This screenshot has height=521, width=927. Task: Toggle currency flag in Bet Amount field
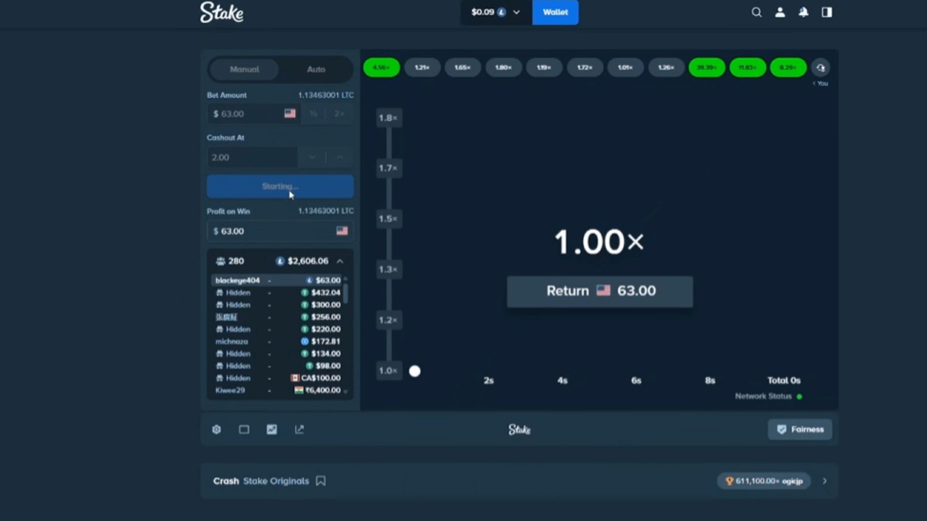click(289, 113)
